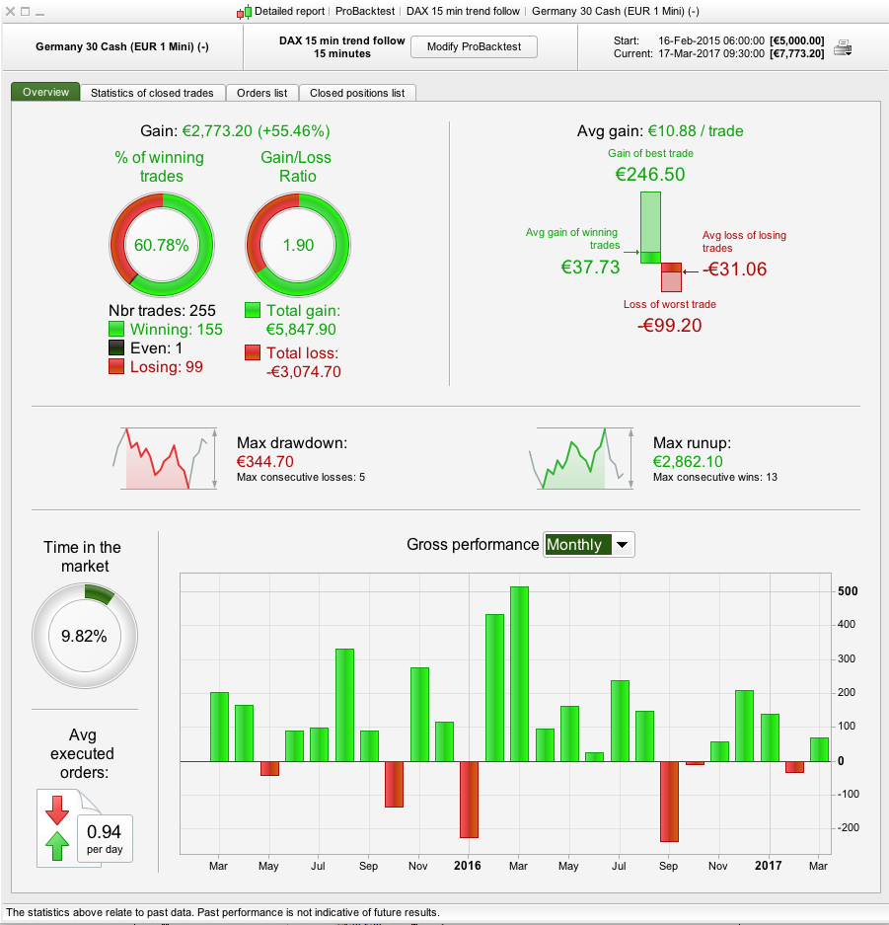Click the Current balance [€7,773.20] text
This screenshot has height=925, width=889.
click(797, 53)
